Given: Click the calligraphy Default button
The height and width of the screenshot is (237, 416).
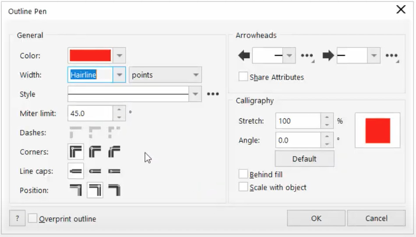Looking at the screenshot, I should 304,159.
